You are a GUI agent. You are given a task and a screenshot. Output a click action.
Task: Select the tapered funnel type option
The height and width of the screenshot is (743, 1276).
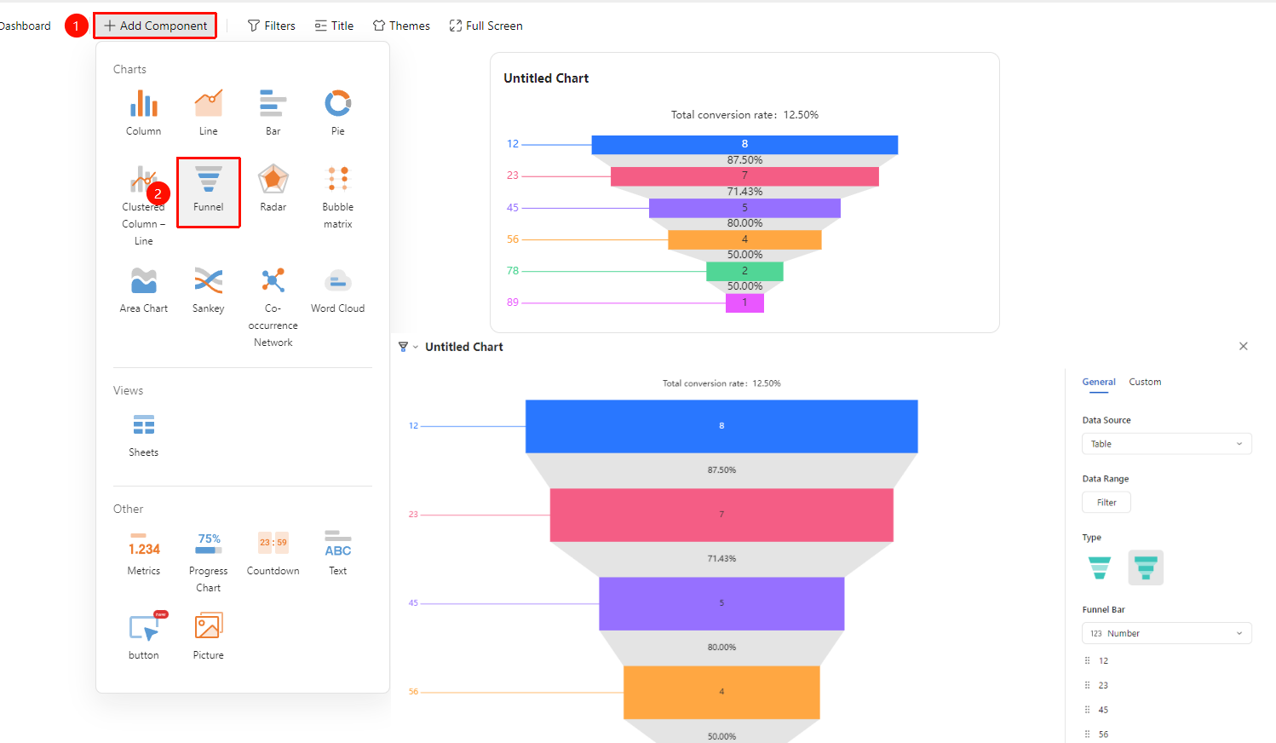[x=1100, y=567]
